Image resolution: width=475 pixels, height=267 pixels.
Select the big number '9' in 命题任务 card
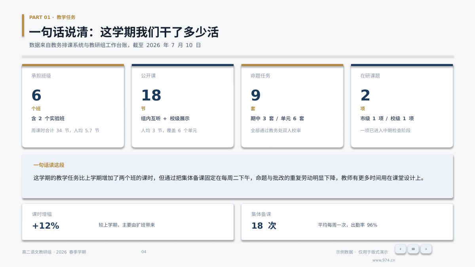[x=256, y=95]
